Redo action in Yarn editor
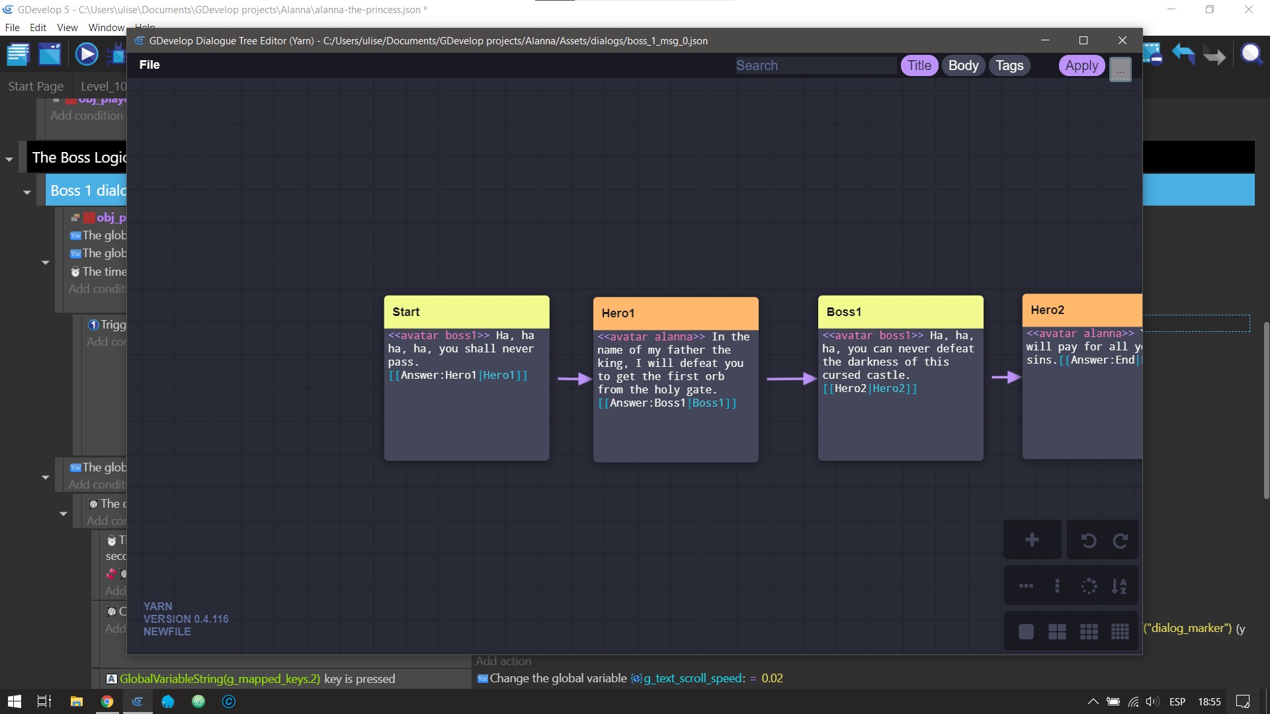 pos(1120,541)
